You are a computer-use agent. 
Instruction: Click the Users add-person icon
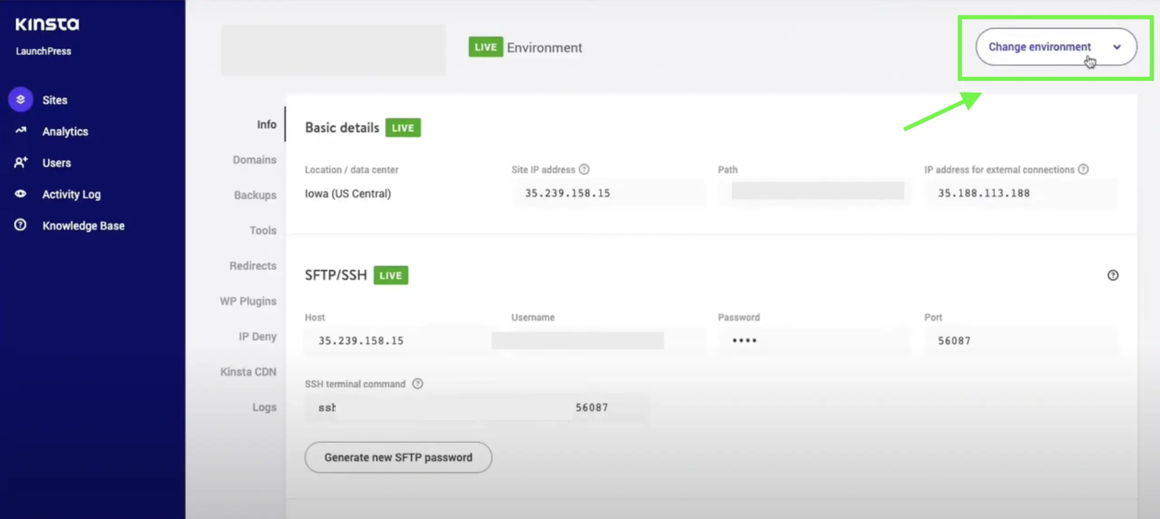[20, 162]
